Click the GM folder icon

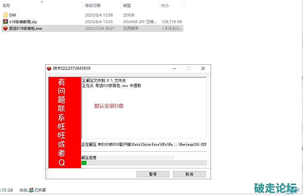tap(5, 15)
